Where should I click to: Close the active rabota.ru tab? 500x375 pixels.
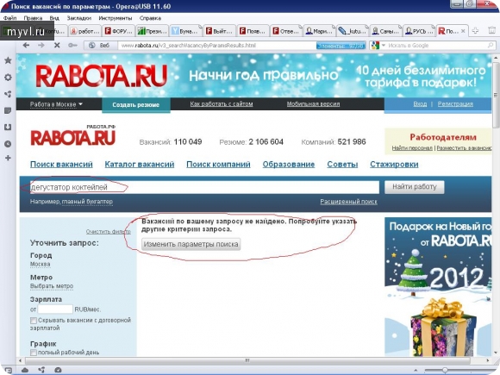point(463,31)
